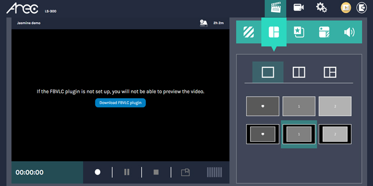Click the audio level meter bars

(x=214, y=172)
